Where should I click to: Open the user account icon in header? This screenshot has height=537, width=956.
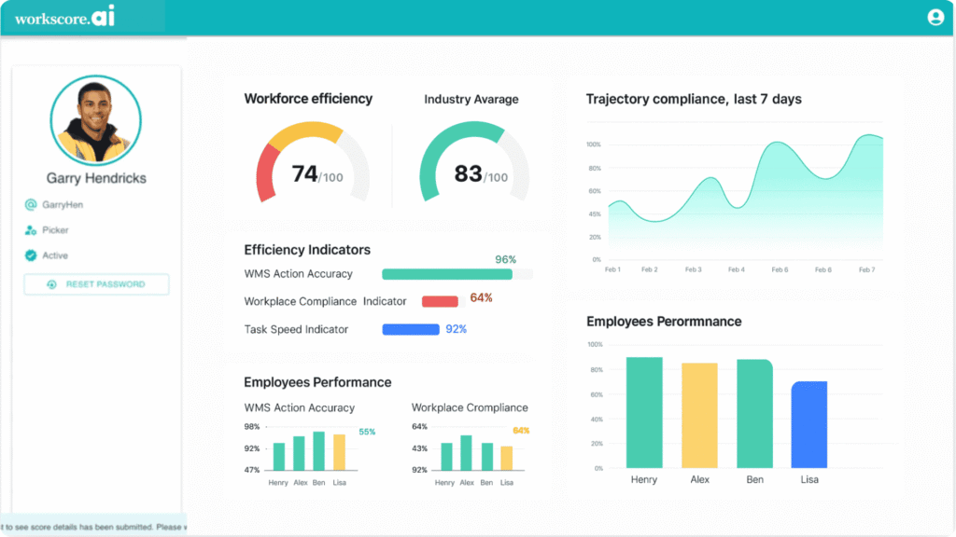click(x=935, y=17)
